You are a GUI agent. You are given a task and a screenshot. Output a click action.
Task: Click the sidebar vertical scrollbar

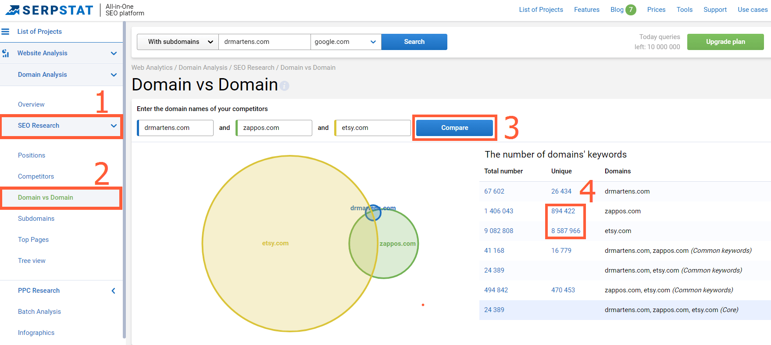click(x=125, y=180)
